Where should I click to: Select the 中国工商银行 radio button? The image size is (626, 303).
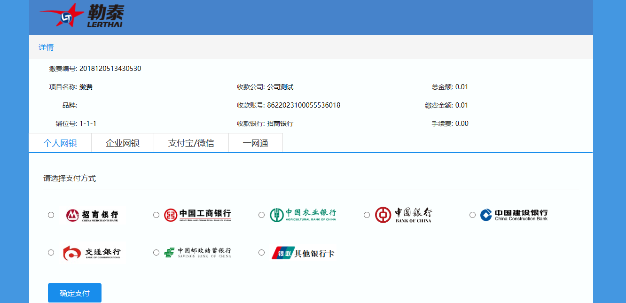[x=156, y=215]
